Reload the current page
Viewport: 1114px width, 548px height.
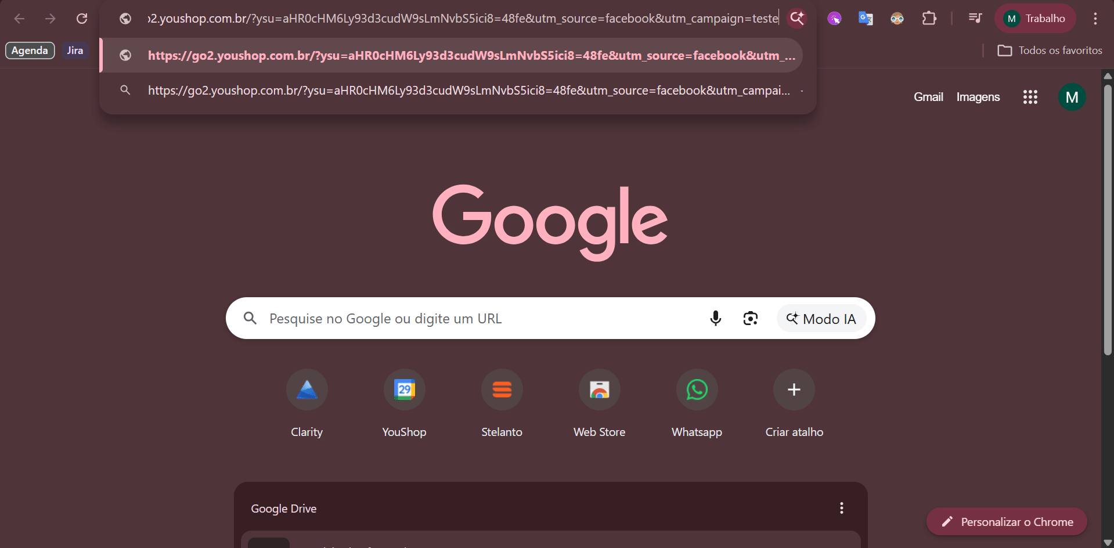coord(82,19)
